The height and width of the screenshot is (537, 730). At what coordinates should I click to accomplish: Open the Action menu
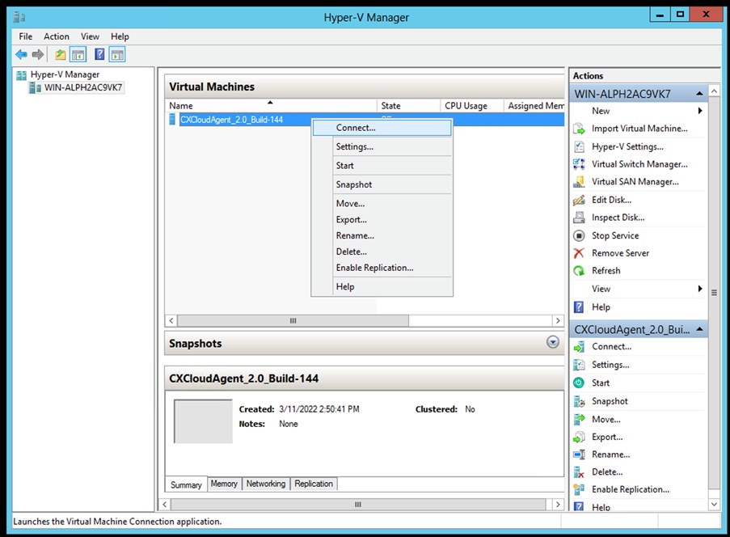[56, 36]
